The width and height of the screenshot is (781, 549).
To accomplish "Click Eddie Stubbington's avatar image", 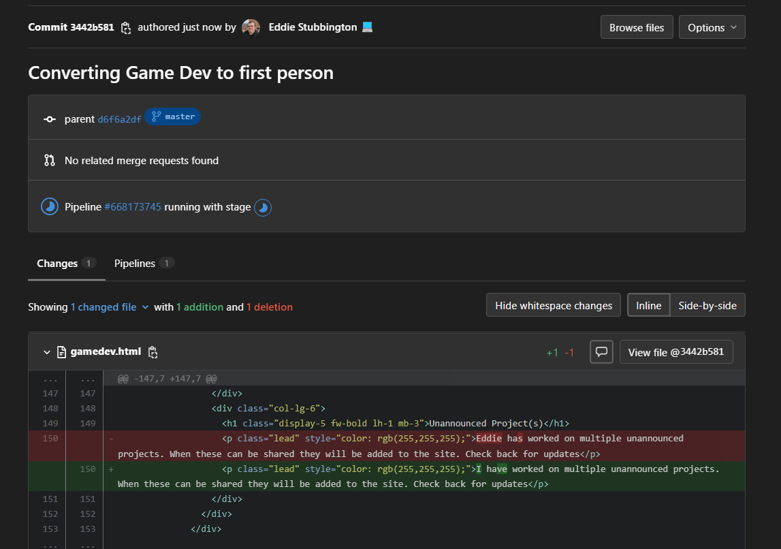I will pos(251,27).
